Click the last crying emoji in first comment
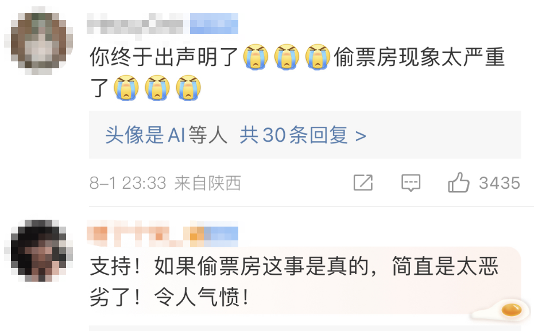The height and width of the screenshot is (331, 534). tap(188, 88)
